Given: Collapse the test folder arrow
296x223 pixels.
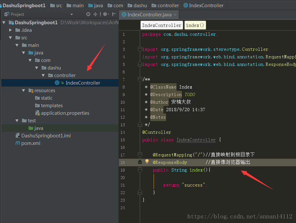Looking at the screenshot, I should point(17,121).
